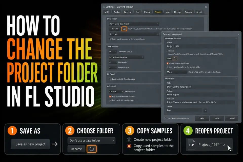The width and height of the screenshot is (243, 162).
Task: Edit the Web link youtube URL field
Action: pyautogui.click(x=201, y=102)
